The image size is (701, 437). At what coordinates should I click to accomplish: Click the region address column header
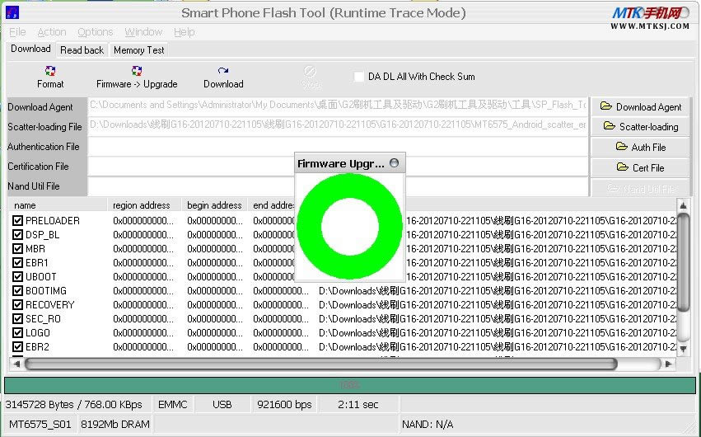tap(142, 205)
